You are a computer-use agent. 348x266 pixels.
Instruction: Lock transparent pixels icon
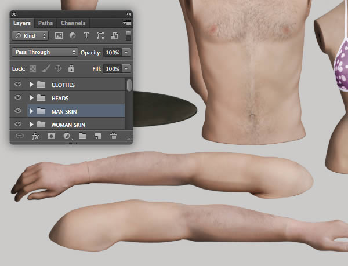point(33,68)
